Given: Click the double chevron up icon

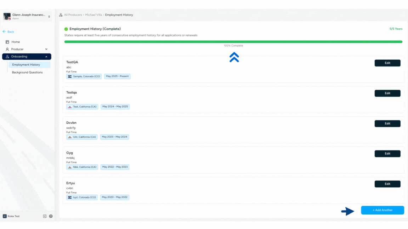Looking at the screenshot, I should (x=234, y=57).
